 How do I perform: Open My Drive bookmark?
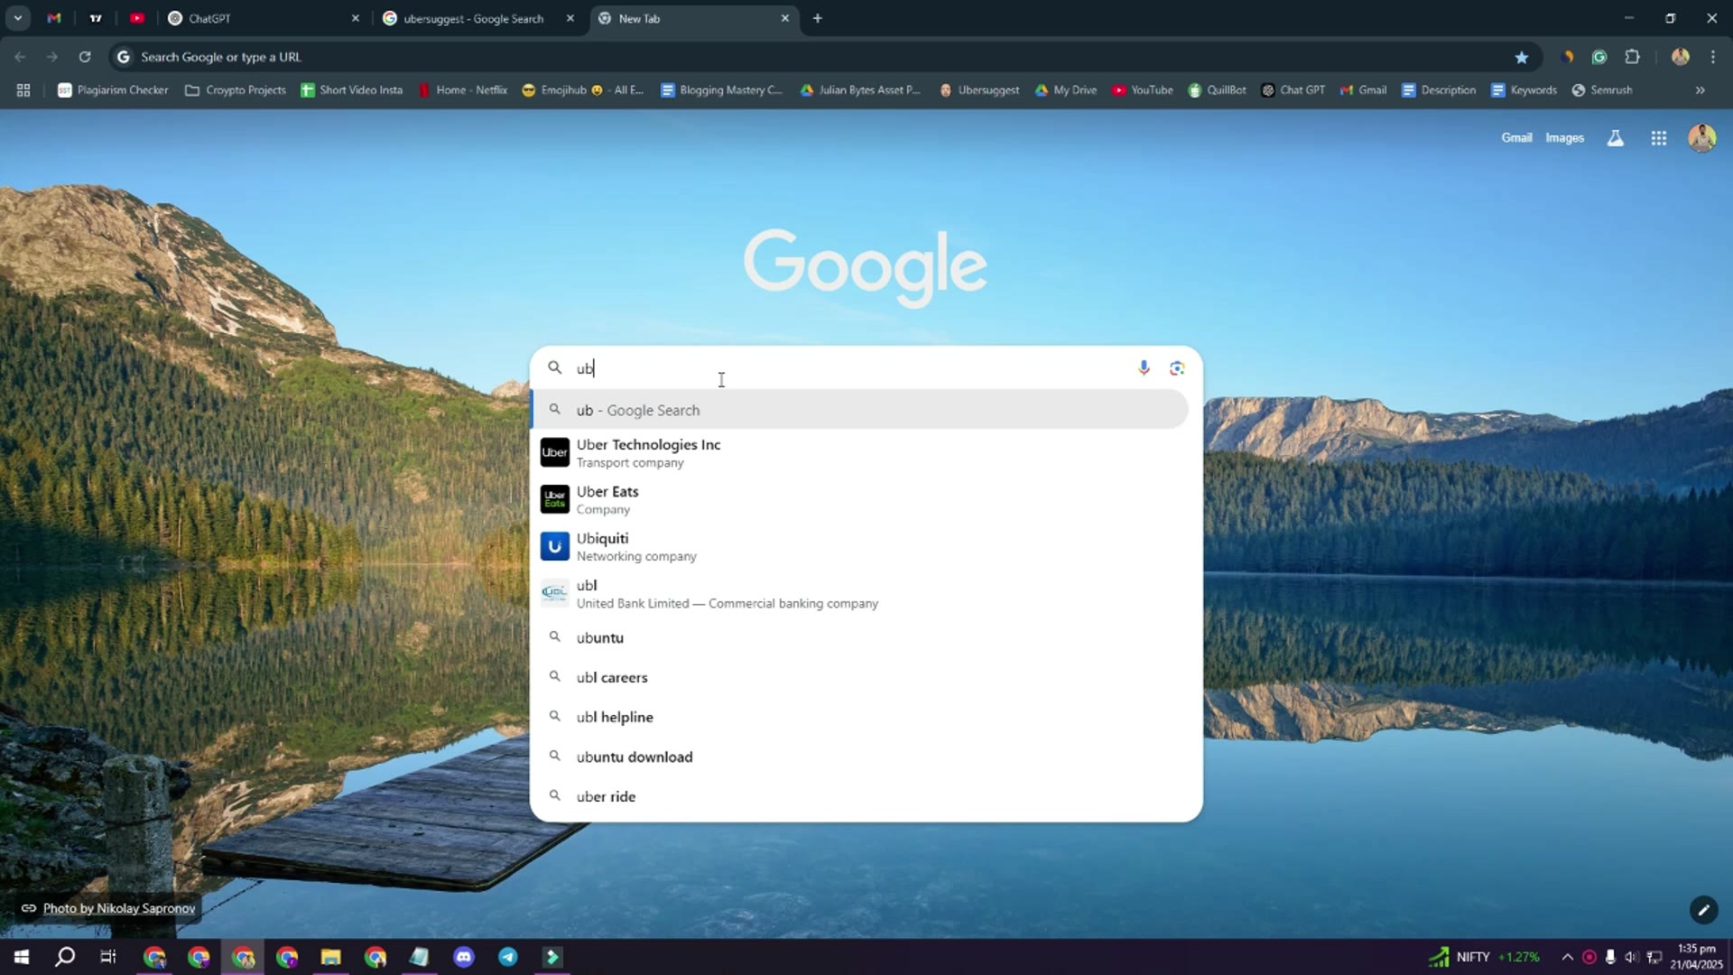pyautogui.click(x=1066, y=90)
